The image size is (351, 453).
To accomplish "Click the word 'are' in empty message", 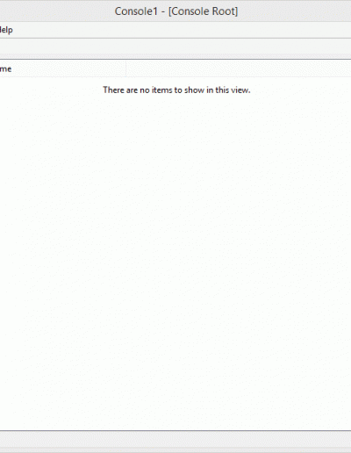I will pyautogui.click(x=132, y=90).
